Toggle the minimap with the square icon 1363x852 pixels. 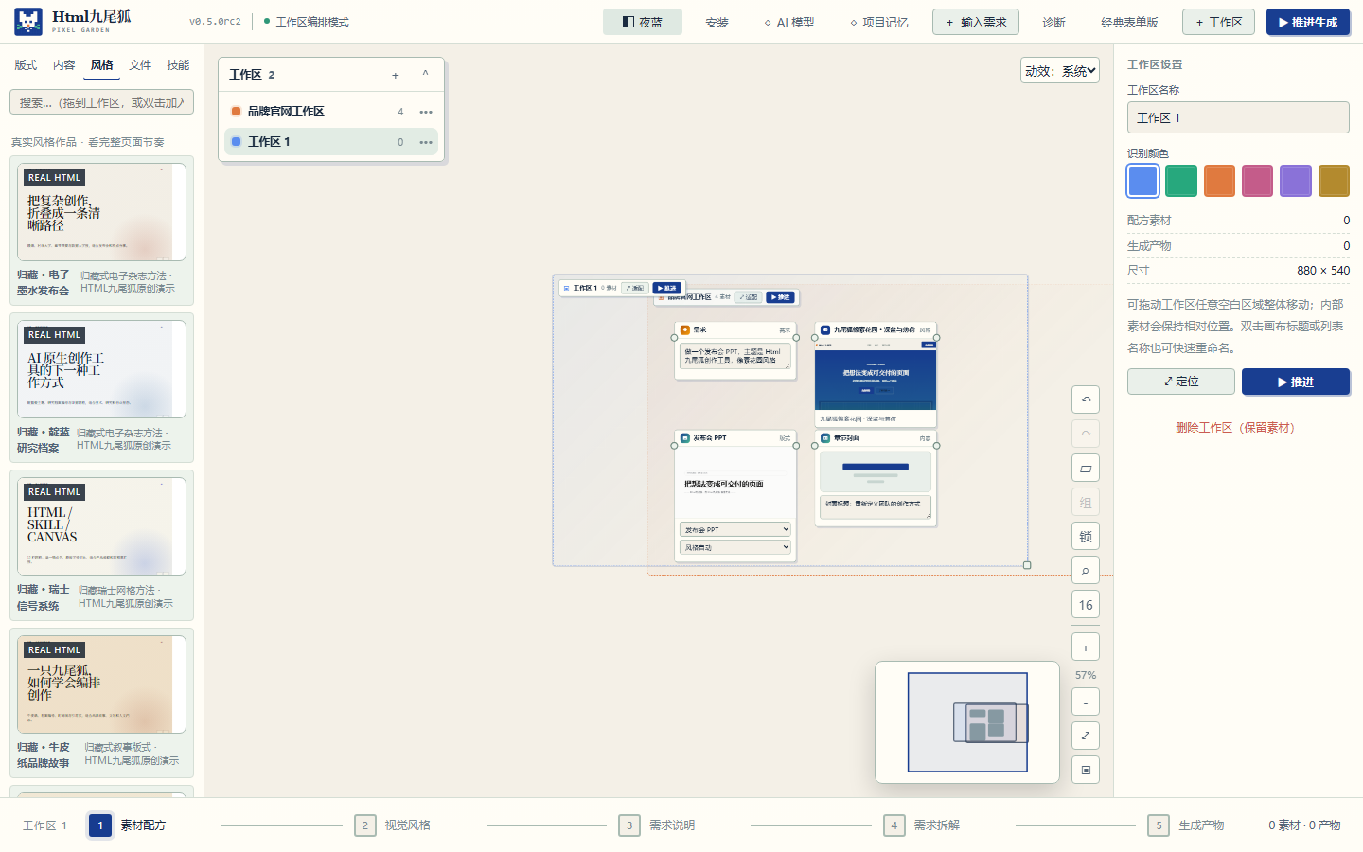coord(1086,770)
